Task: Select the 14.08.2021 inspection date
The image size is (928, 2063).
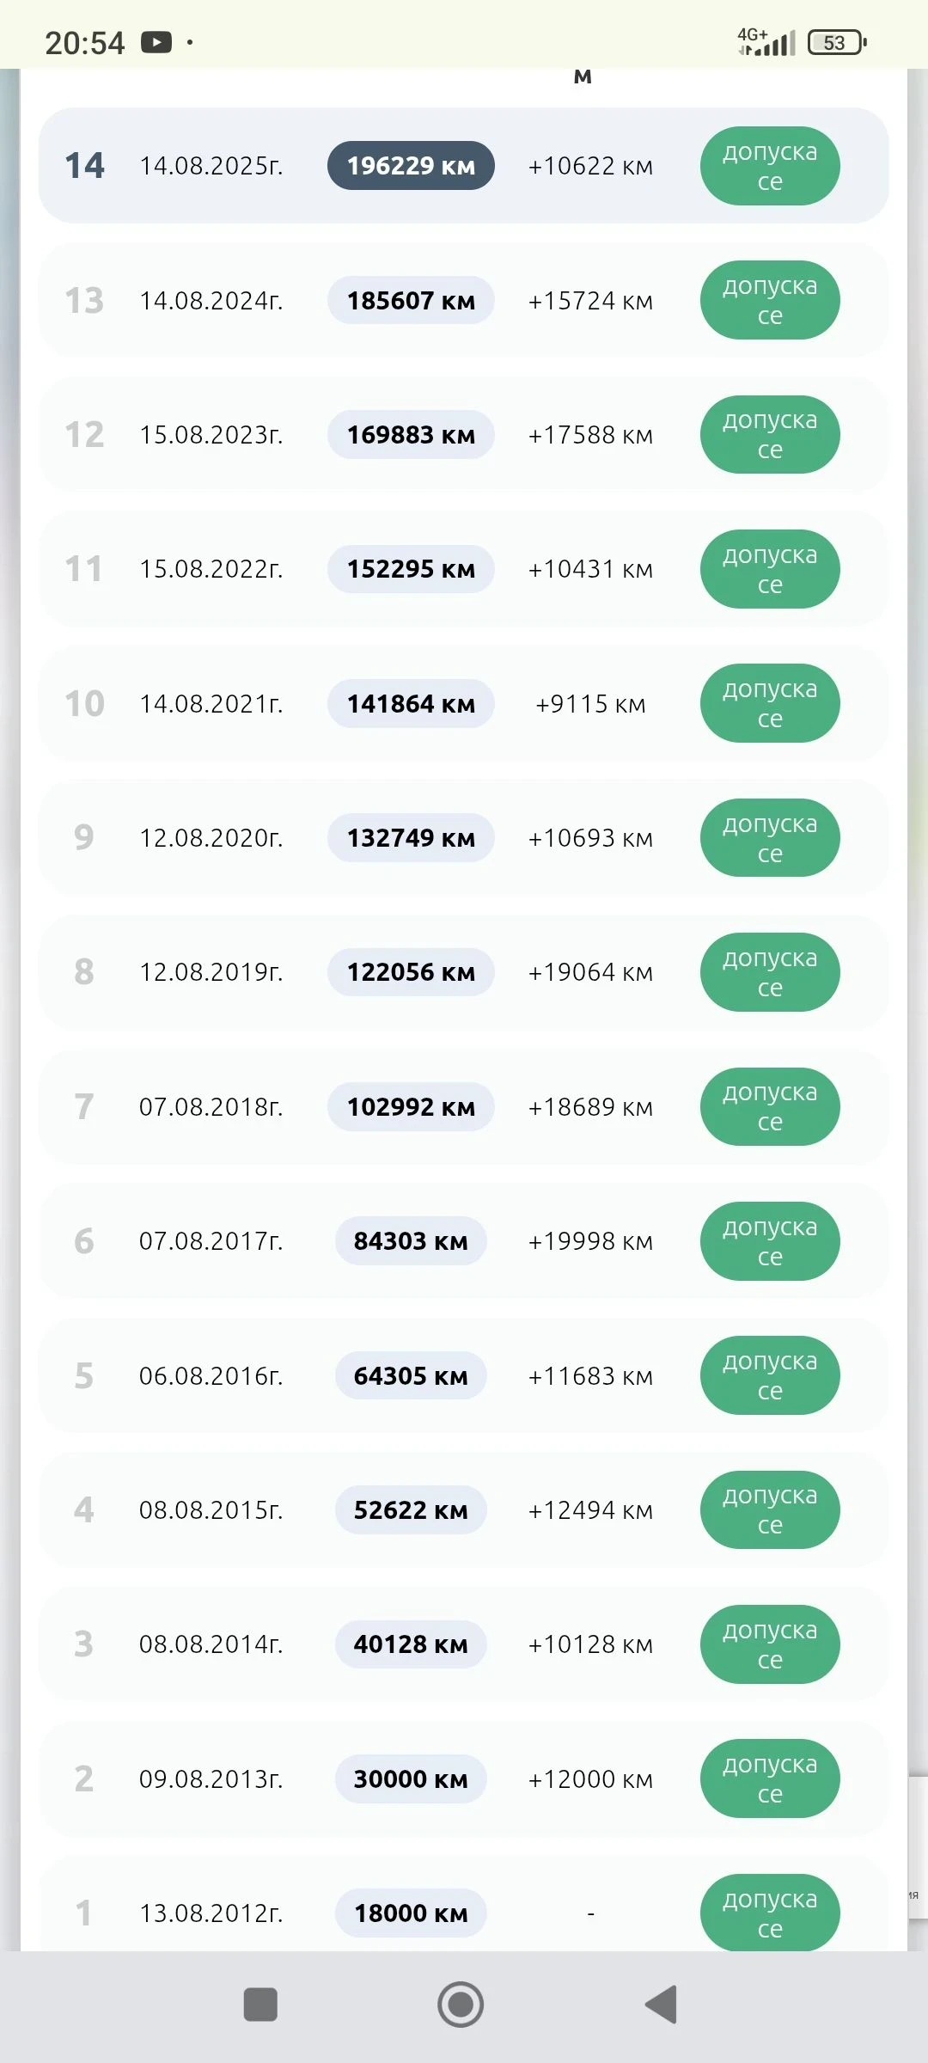Action: 211,704
